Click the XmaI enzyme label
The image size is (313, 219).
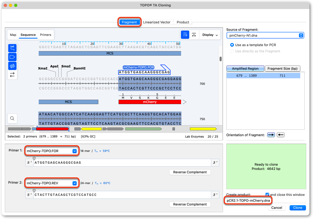click(43, 68)
